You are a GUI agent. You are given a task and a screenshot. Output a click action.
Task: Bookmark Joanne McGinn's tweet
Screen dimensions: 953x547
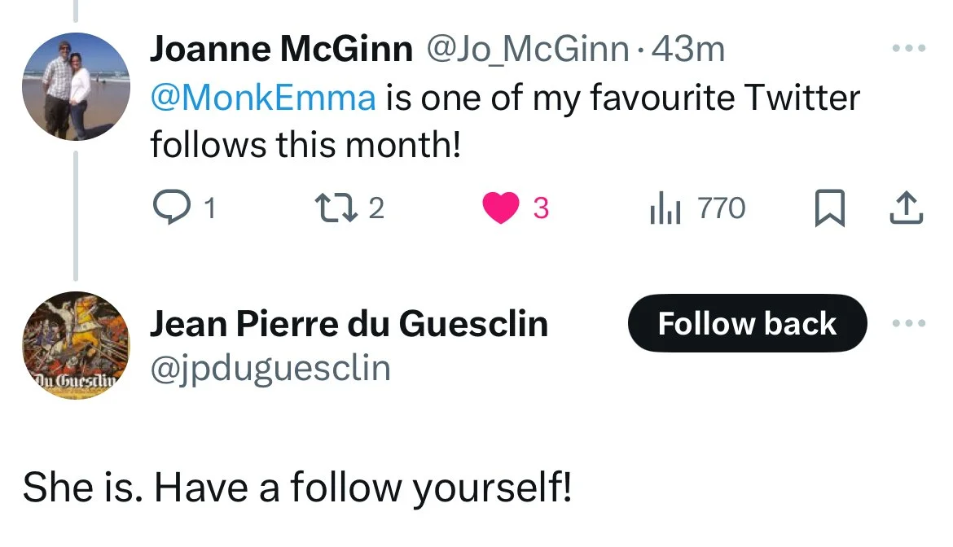[828, 209]
